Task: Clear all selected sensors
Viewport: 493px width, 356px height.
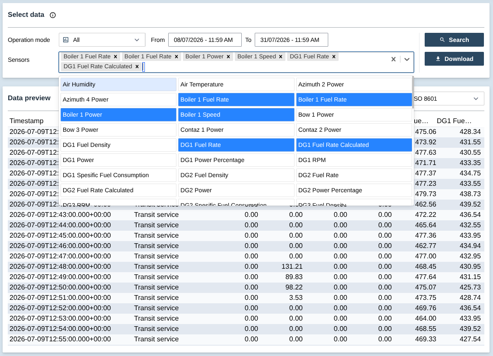Action: click(x=393, y=59)
